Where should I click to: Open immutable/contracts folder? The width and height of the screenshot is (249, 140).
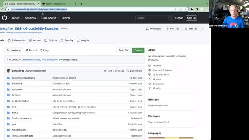click(23, 136)
